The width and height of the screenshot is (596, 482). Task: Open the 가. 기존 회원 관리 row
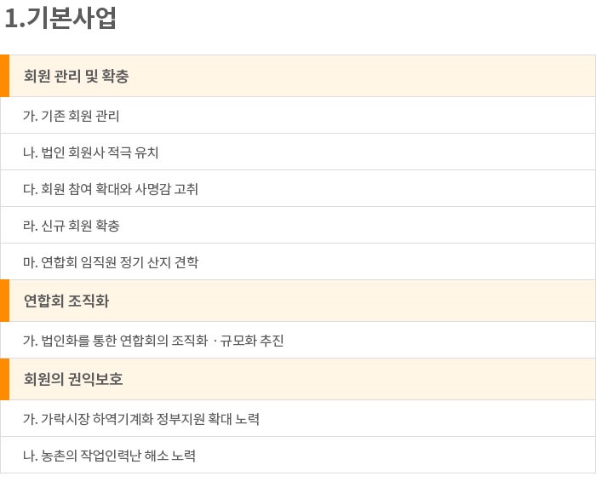tap(298, 116)
